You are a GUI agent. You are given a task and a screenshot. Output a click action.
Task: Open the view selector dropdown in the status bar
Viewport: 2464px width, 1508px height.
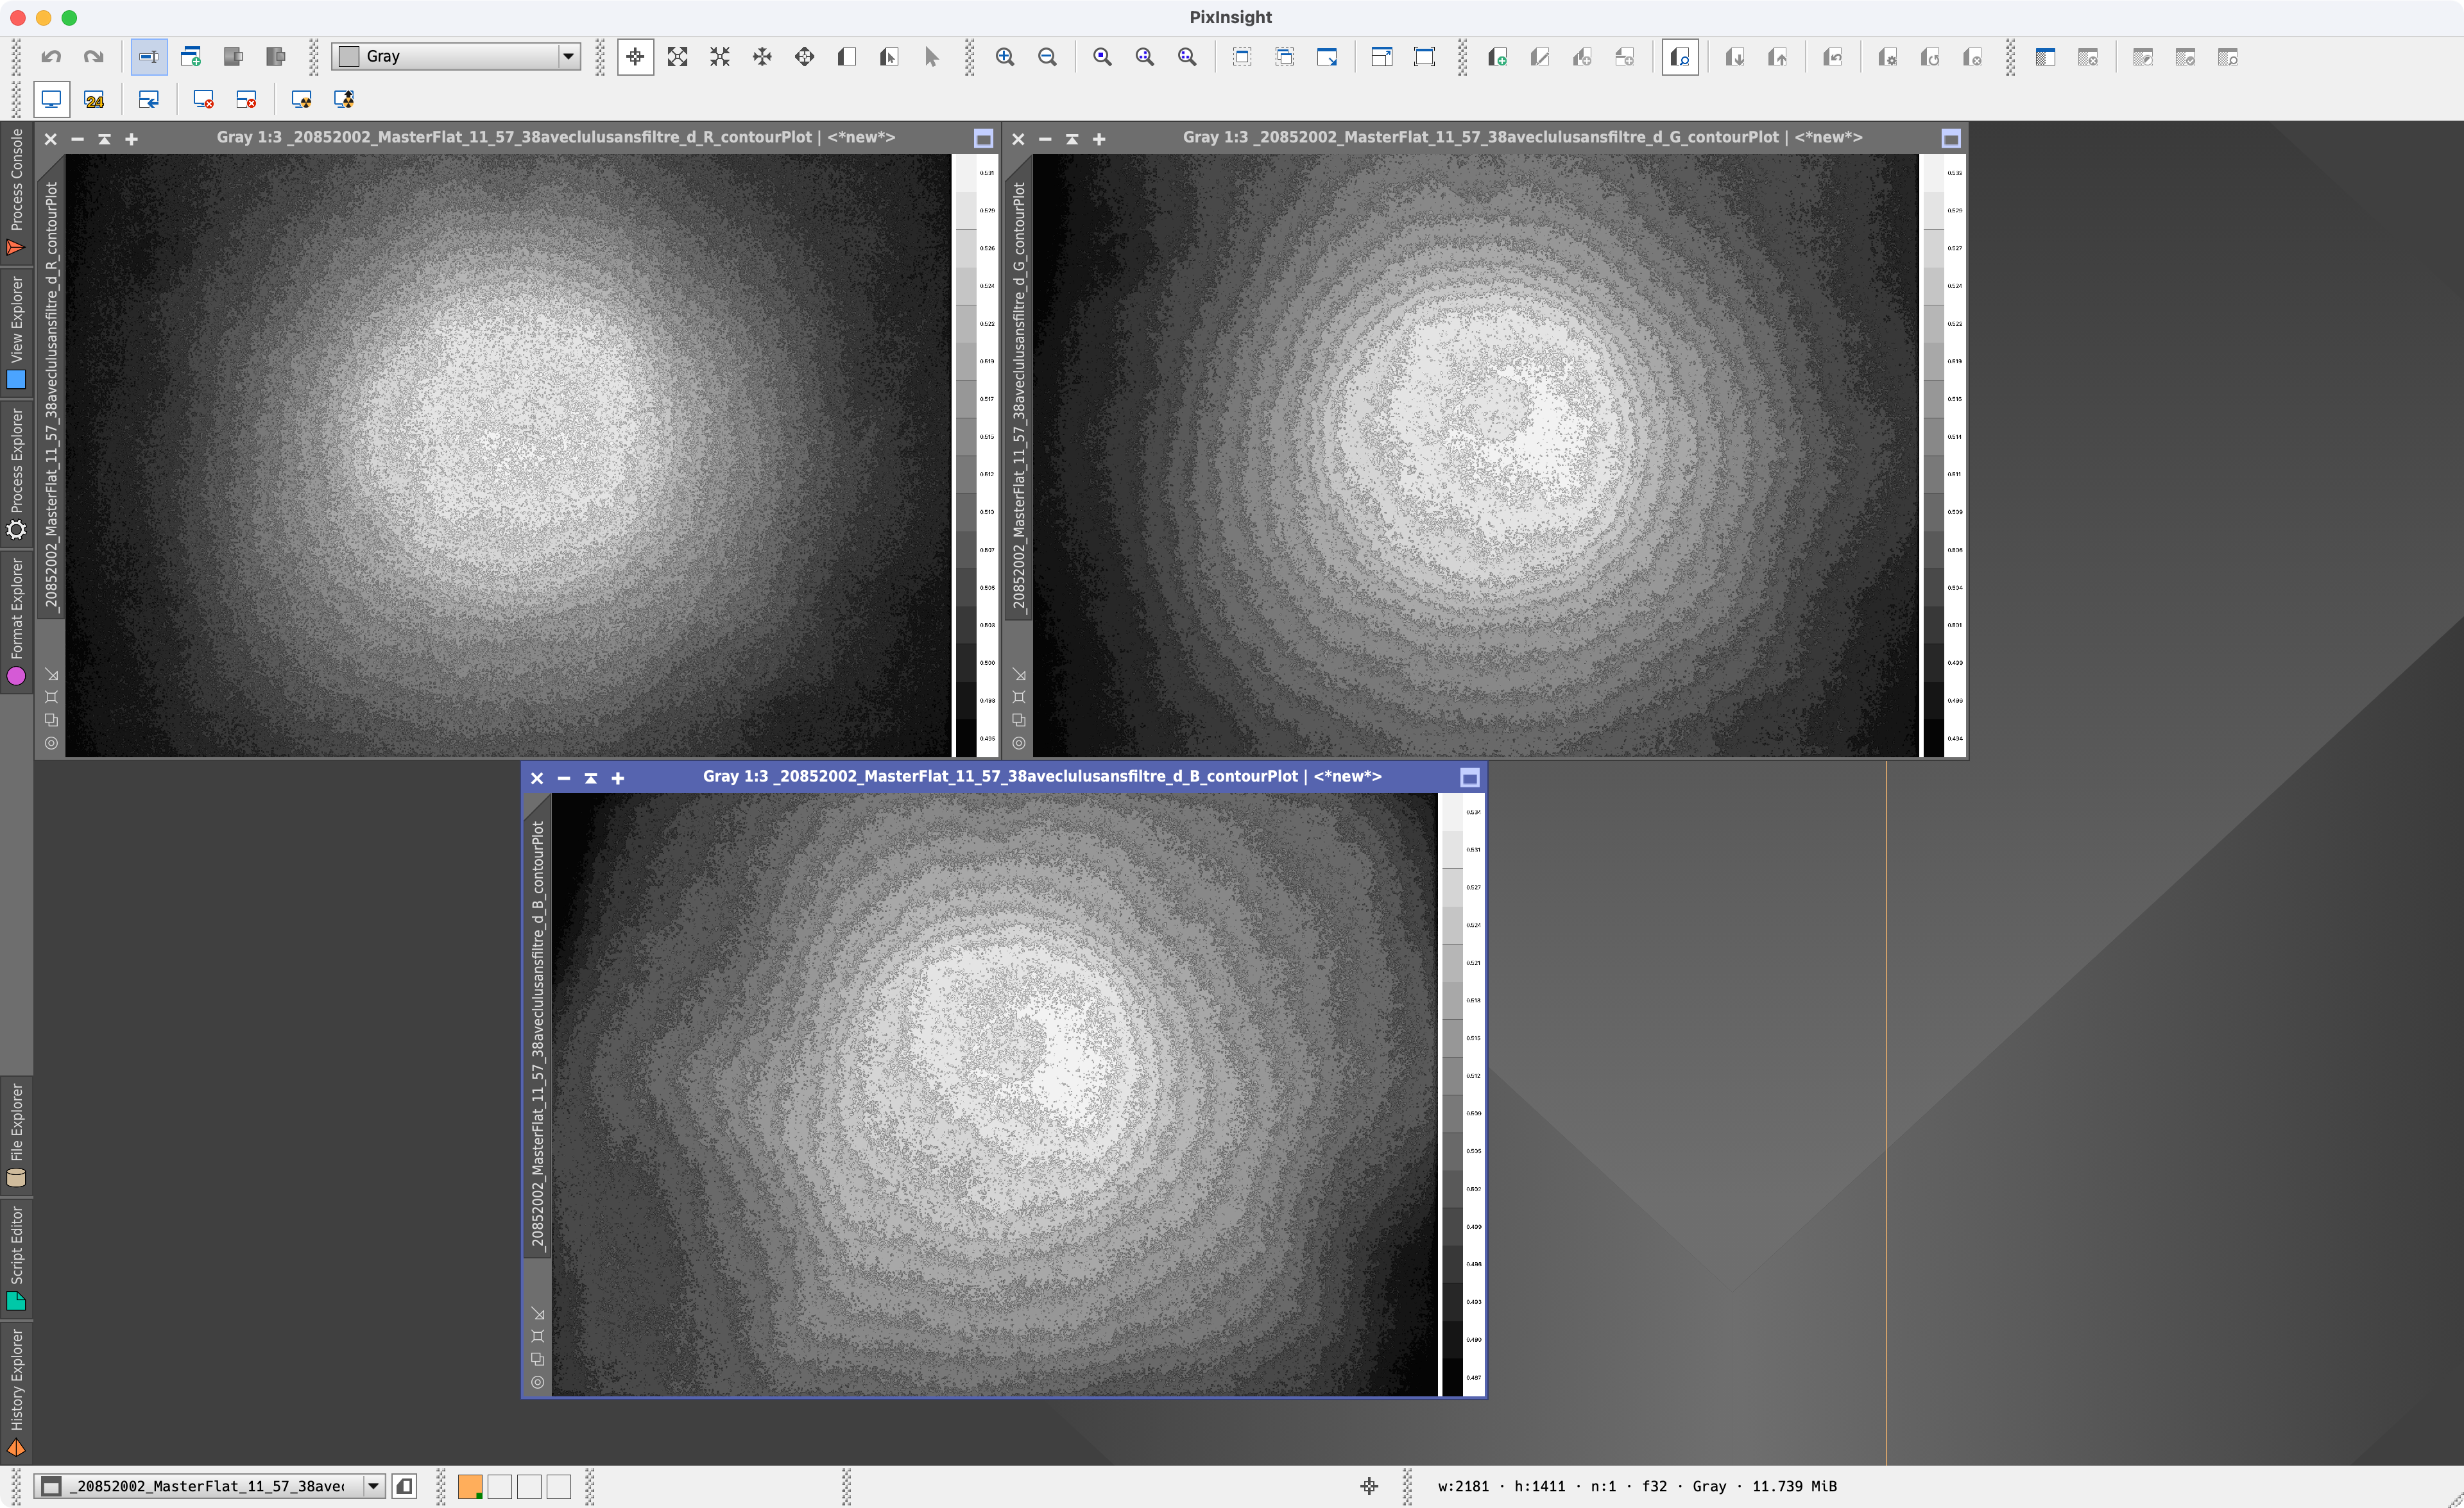point(373,1486)
